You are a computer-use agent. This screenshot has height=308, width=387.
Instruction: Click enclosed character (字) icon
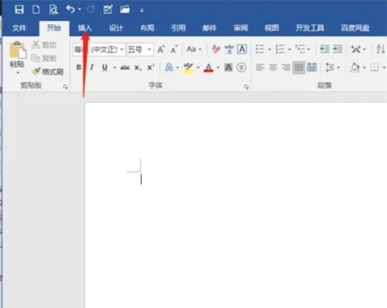pos(241,68)
